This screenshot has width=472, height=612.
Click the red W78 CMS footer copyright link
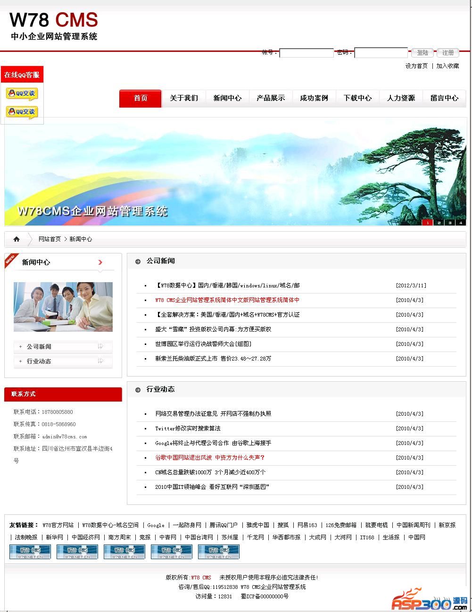tap(201, 578)
